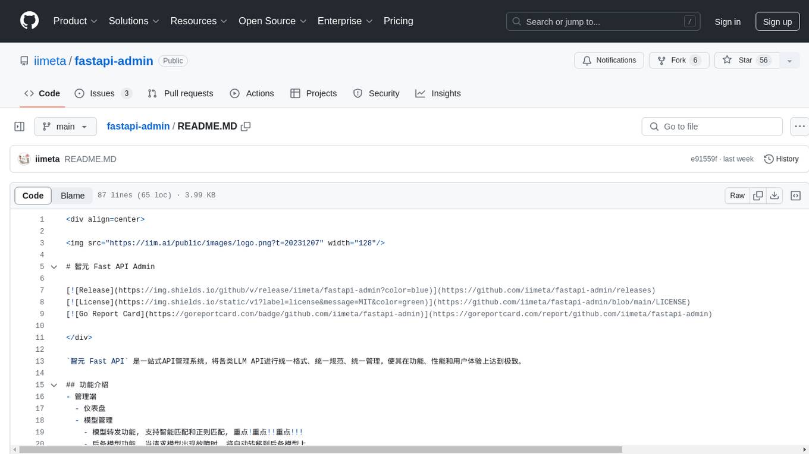The image size is (809, 454).
Task: Open the GitHub home logo
Action: click(x=29, y=21)
